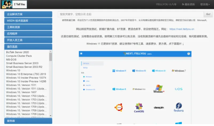This screenshot has width=214, height=126.
Task: Collapse the 操作系统 accordion section
Action: coord(28,47)
